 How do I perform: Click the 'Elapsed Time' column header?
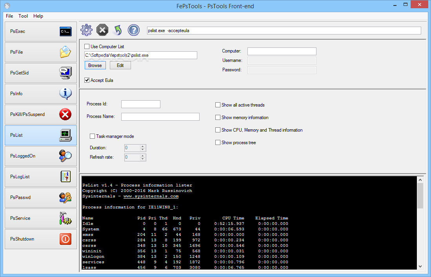271,218
